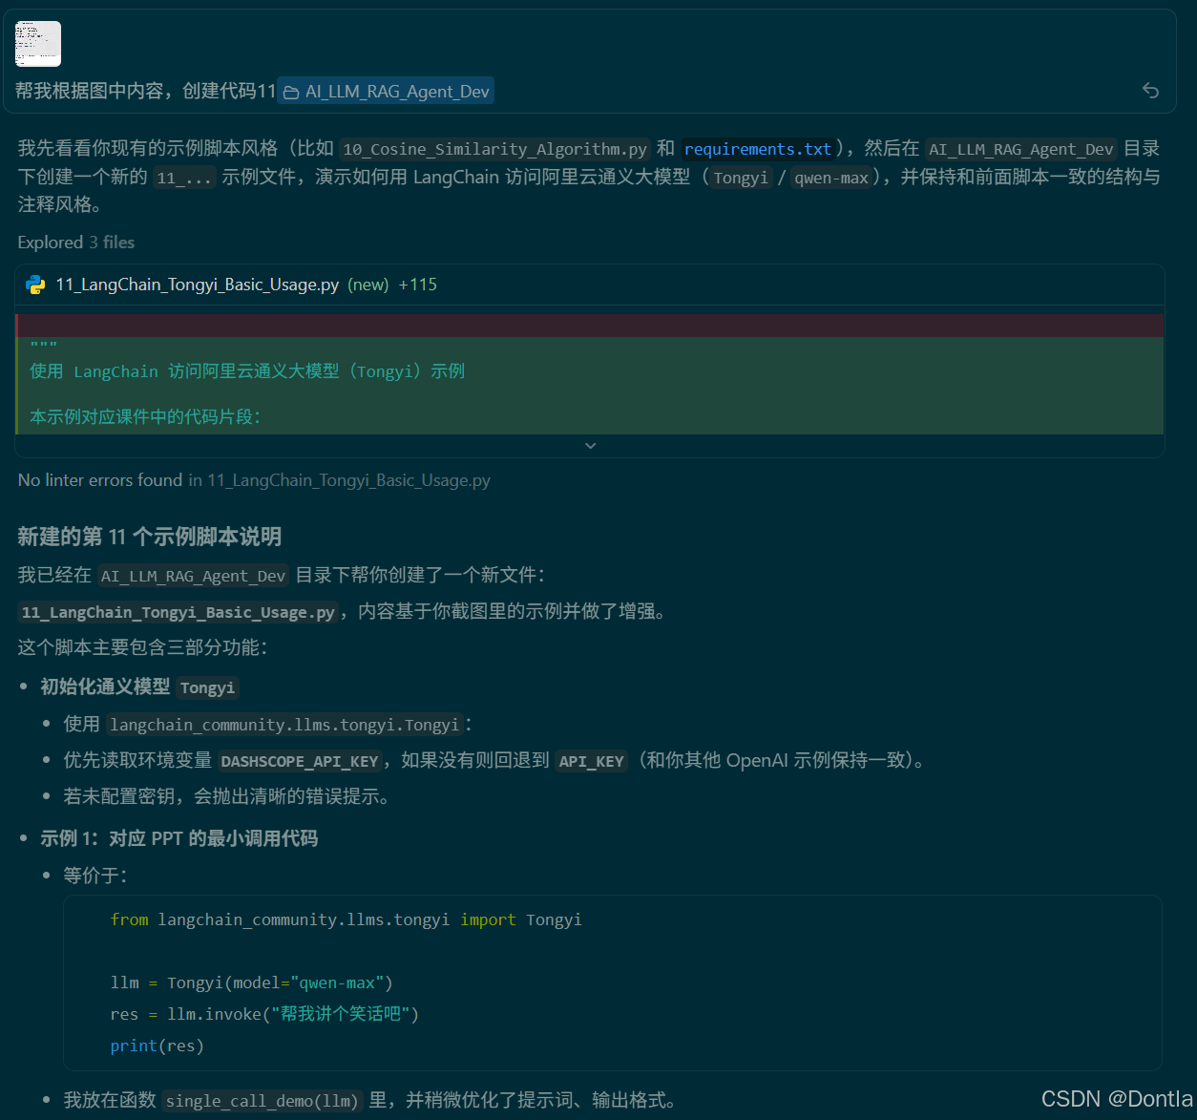Click the revert arrow icon on message
This screenshot has height=1120, width=1197.
[1150, 91]
